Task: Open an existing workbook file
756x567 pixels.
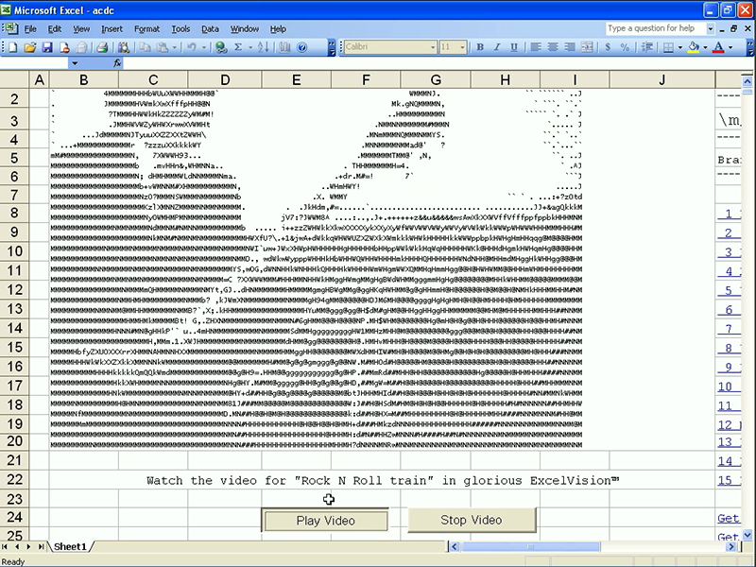Action: click(x=31, y=47)
